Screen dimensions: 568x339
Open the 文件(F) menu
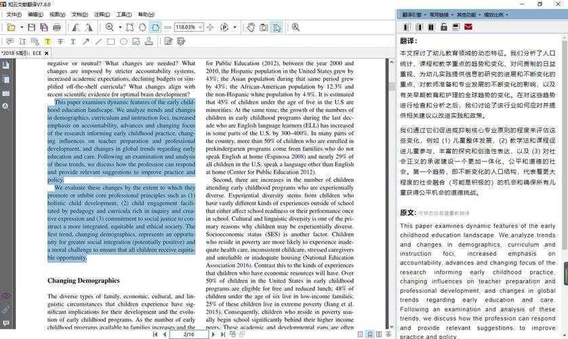click(x=14, y=14)
